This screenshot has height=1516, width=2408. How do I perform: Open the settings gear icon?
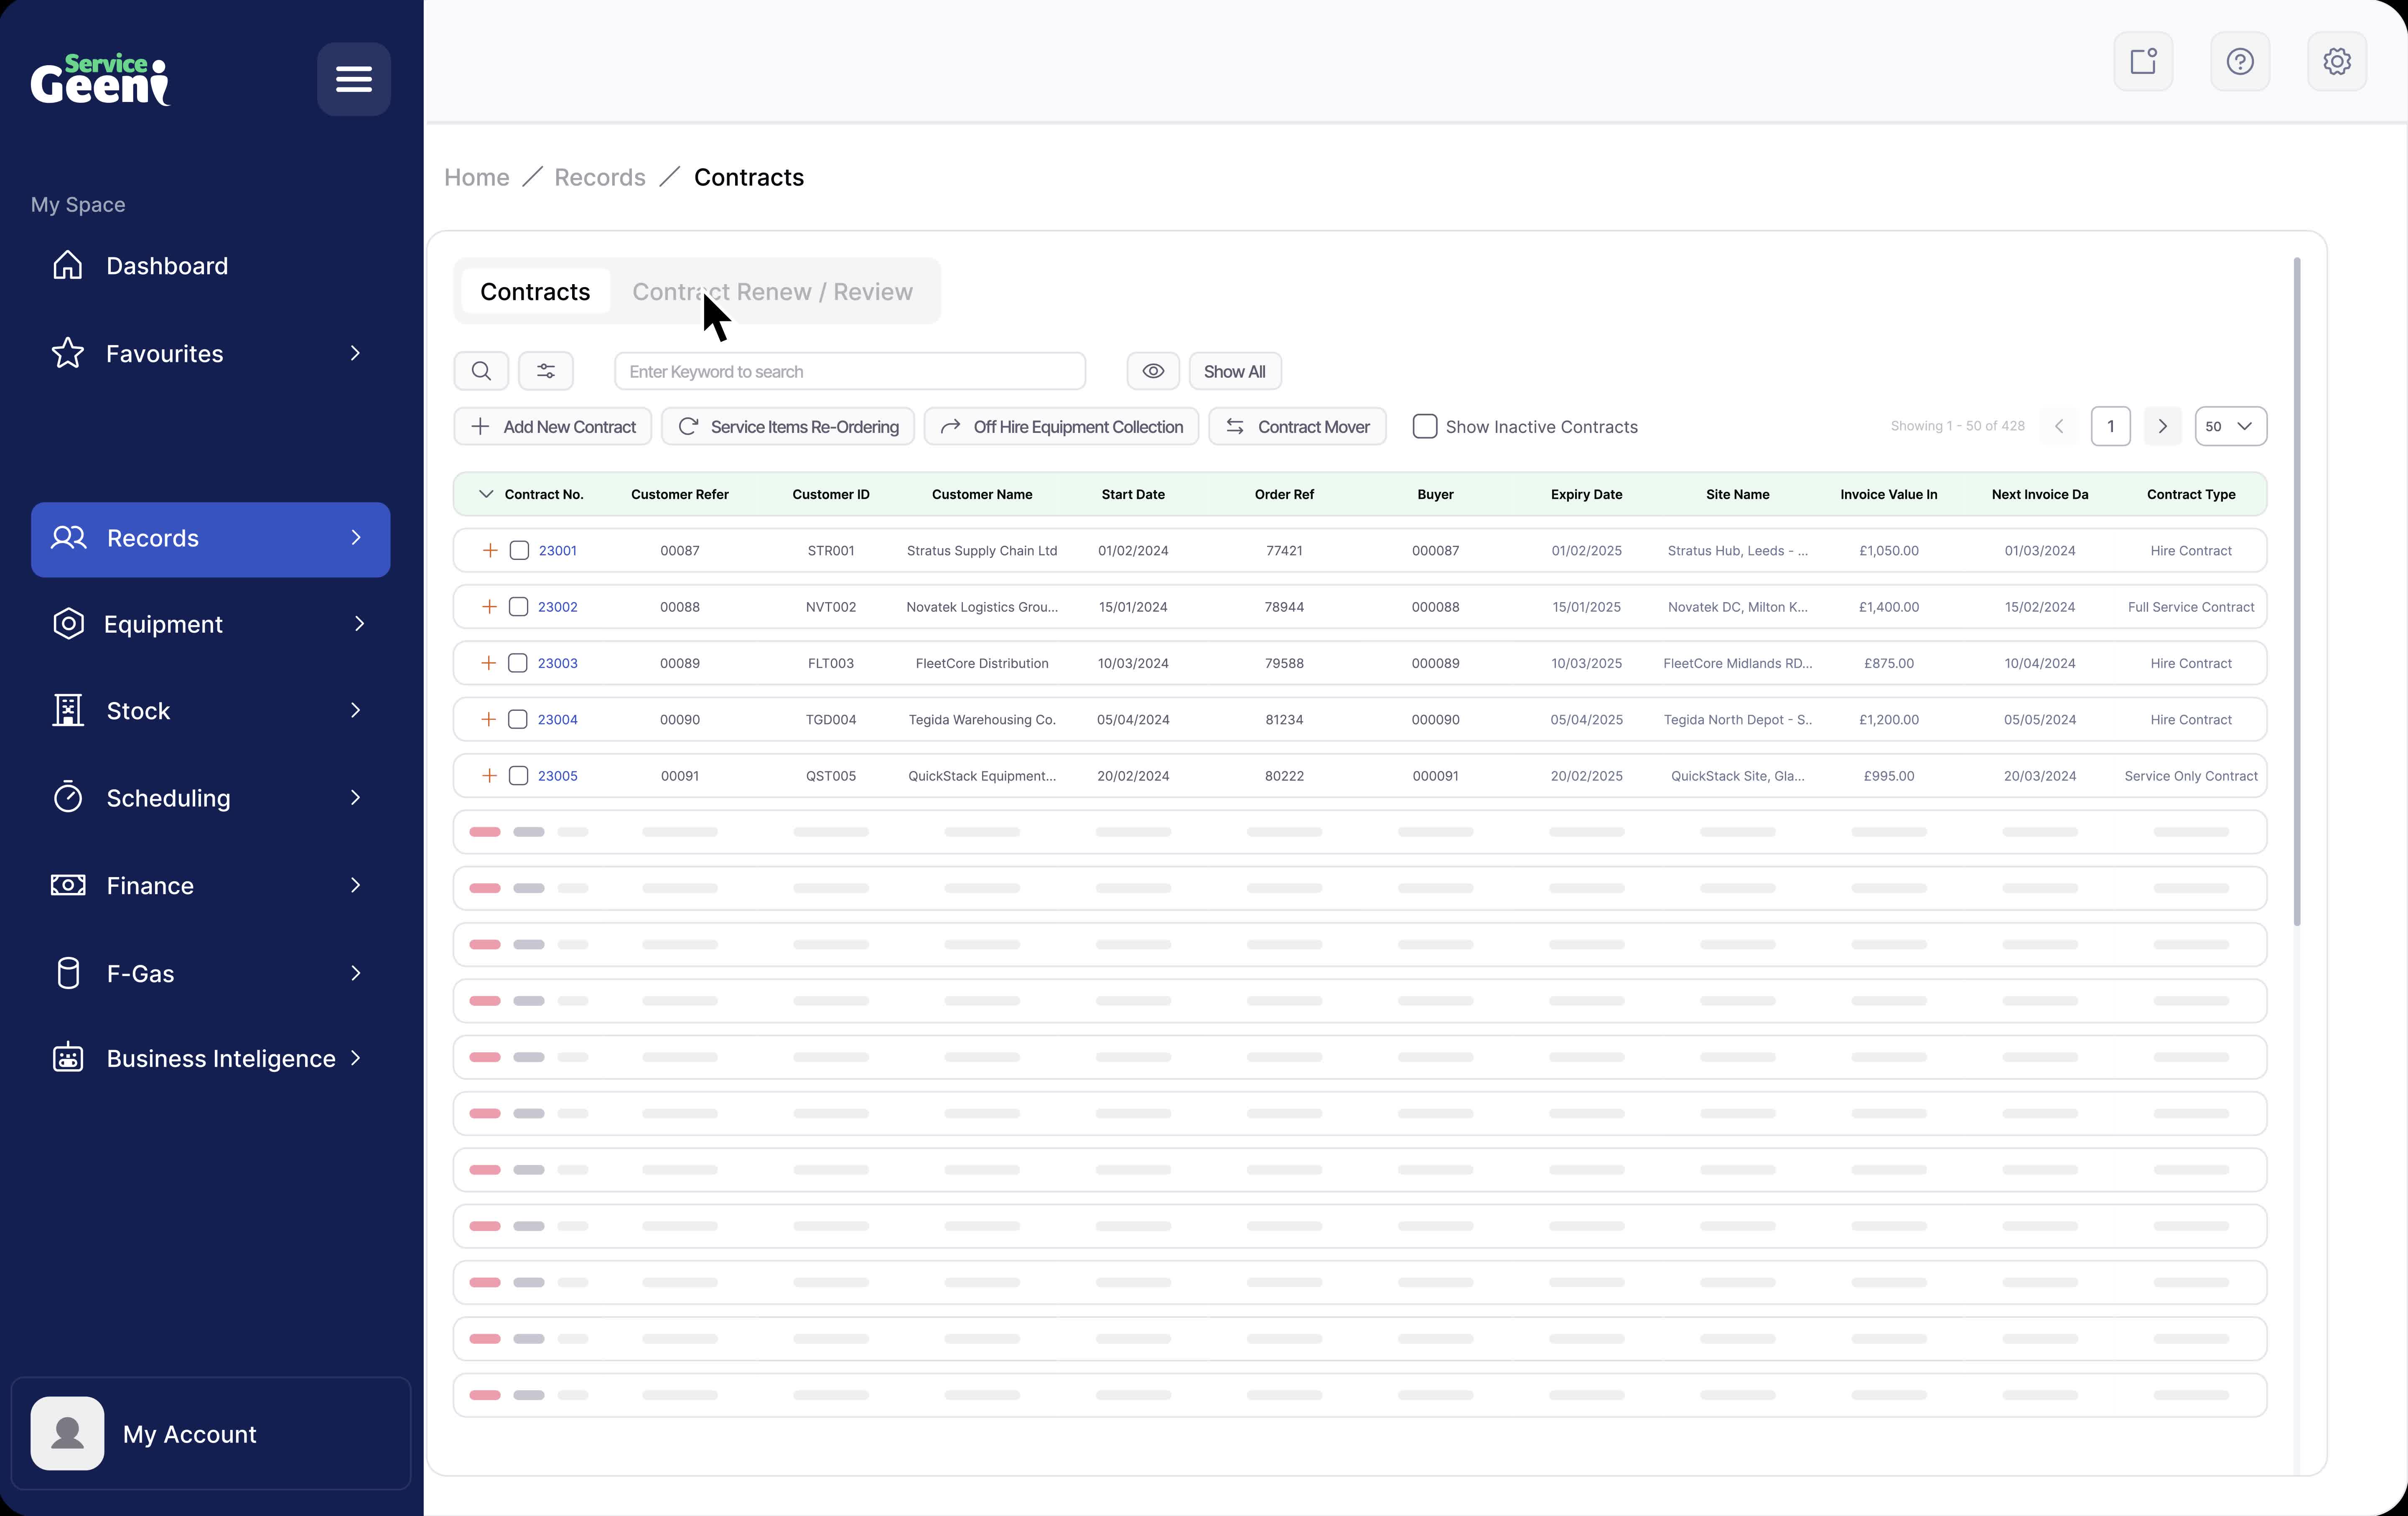(x=2337, y=61)
